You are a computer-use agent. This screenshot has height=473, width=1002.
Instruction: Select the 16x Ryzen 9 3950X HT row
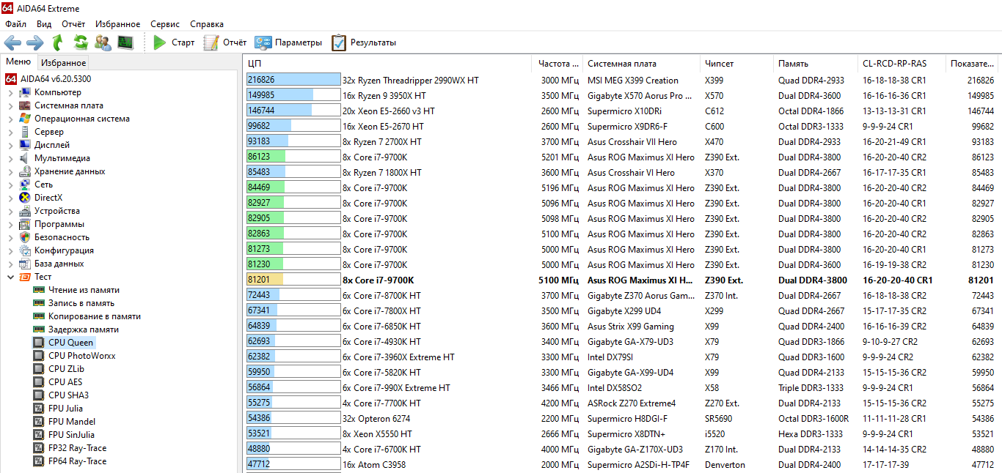tap(622, 95)
